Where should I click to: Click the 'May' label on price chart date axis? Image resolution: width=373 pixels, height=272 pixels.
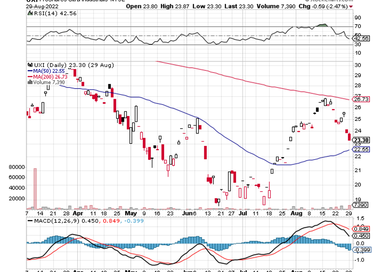(131, 213)
